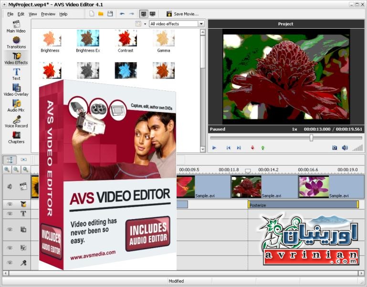Click the red marker-in arrow icon
Screen dimensions: 367x287
pos(252,148)
